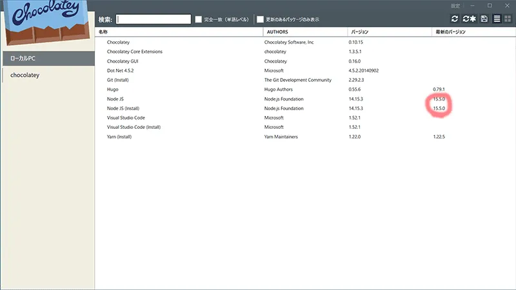Select the Chocolatey Core Extensions row
Image resolution: width=516 pixels, height=290 pixels.
[x=305, y=52]
